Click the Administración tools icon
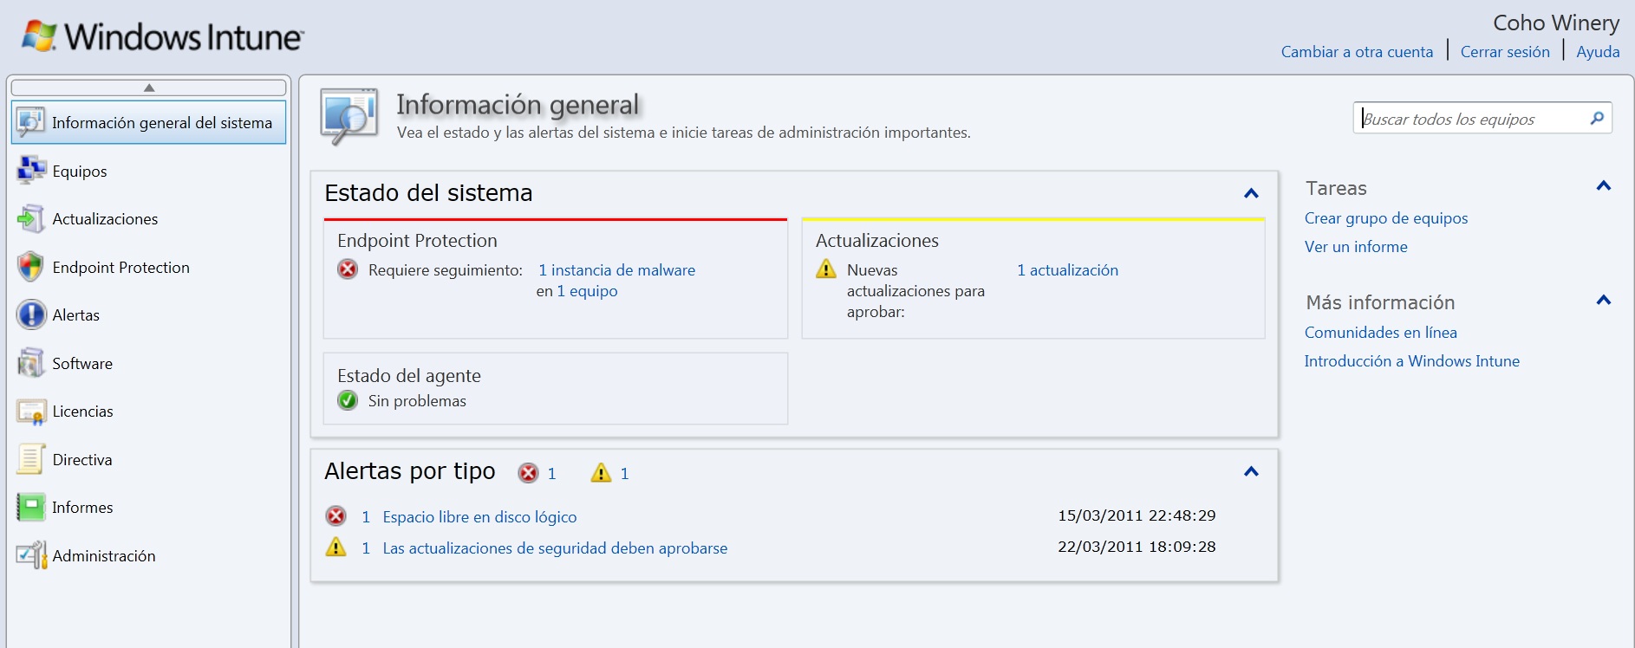Viewport: 1635px width, 648px height. click(31, 555)
